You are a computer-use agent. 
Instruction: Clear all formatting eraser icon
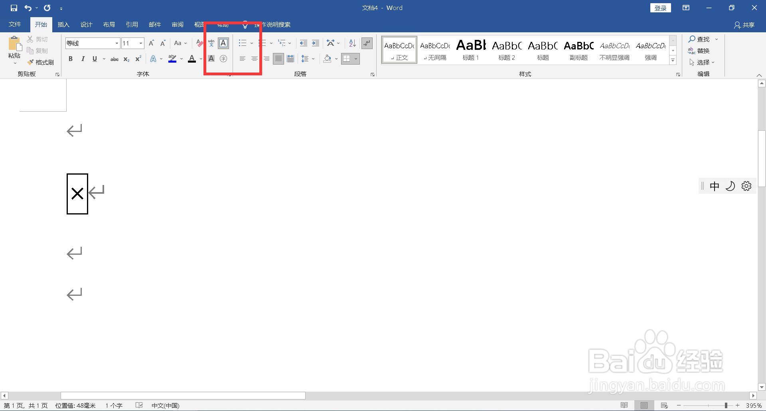click(200, 43)
